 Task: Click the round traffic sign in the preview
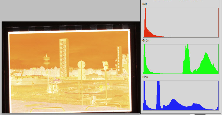coord(81,65)
